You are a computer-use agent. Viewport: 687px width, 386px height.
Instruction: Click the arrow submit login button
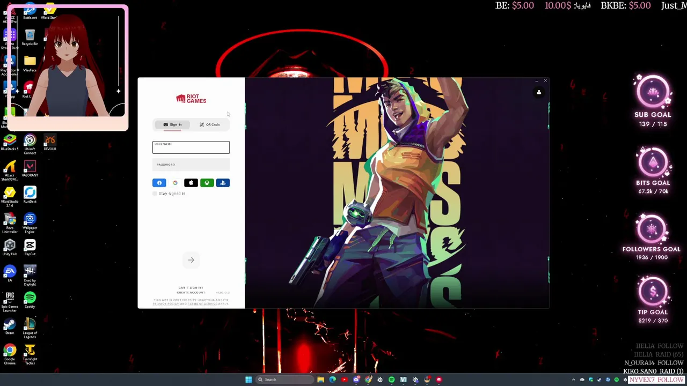click(x=191, y=260)
